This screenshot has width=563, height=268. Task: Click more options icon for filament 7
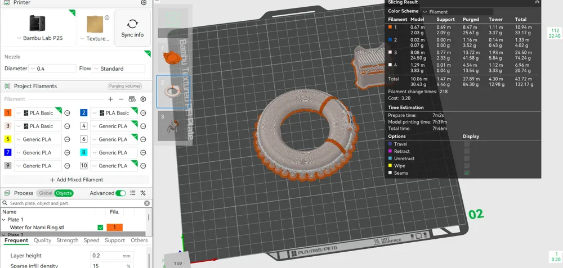[x=67, y=153]
